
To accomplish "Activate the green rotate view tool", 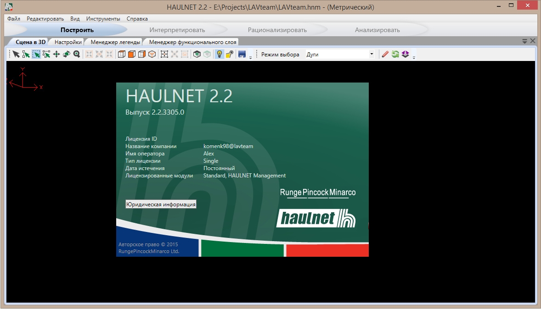I will 66,55.
